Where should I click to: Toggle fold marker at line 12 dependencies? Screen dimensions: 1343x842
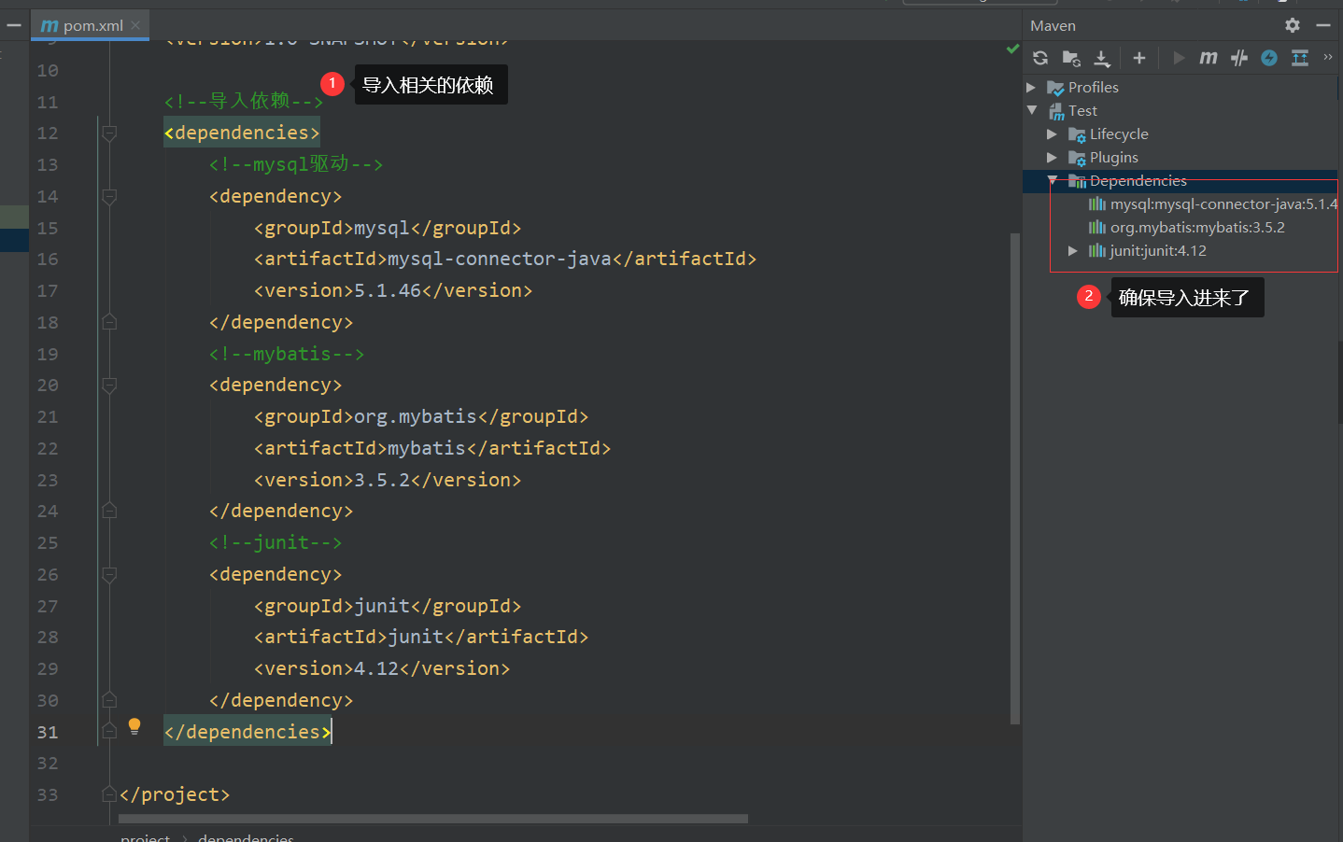point(109,133)
